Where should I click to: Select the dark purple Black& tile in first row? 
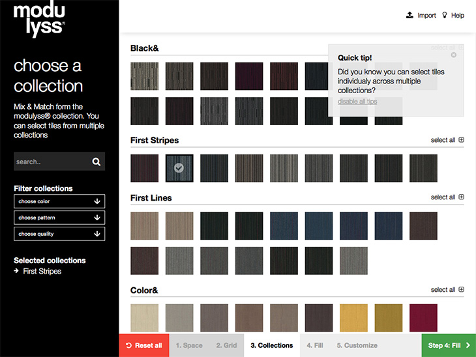tap(249, 76)
